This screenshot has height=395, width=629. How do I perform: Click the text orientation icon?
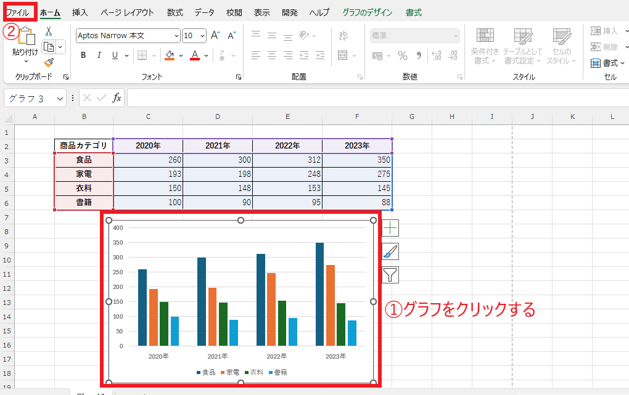pos(304,35)
